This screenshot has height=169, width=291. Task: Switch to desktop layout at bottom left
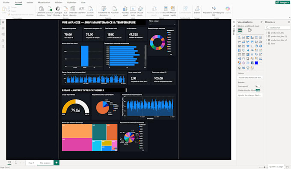(9, 163)
